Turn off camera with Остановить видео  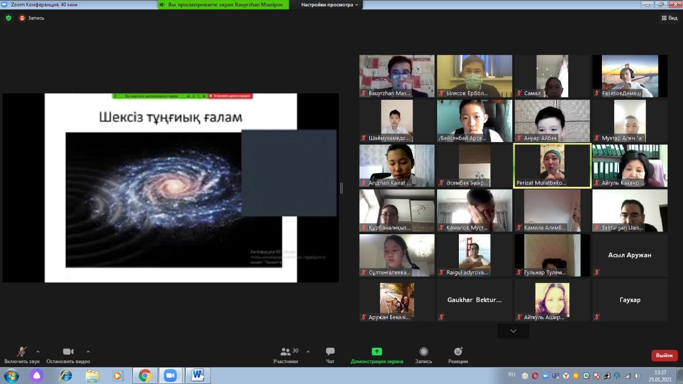(68, 355)
